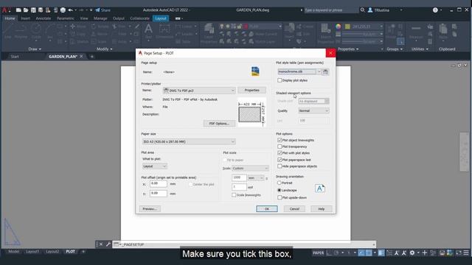Click the color wheel icon in Properties panel
472x265 pixels.
tap(339, 26)
